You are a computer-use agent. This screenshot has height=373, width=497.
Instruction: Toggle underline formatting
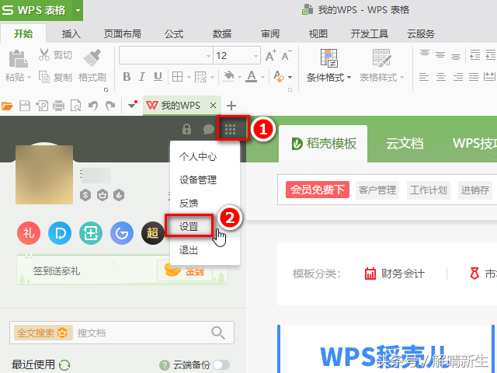click(158, 77)
